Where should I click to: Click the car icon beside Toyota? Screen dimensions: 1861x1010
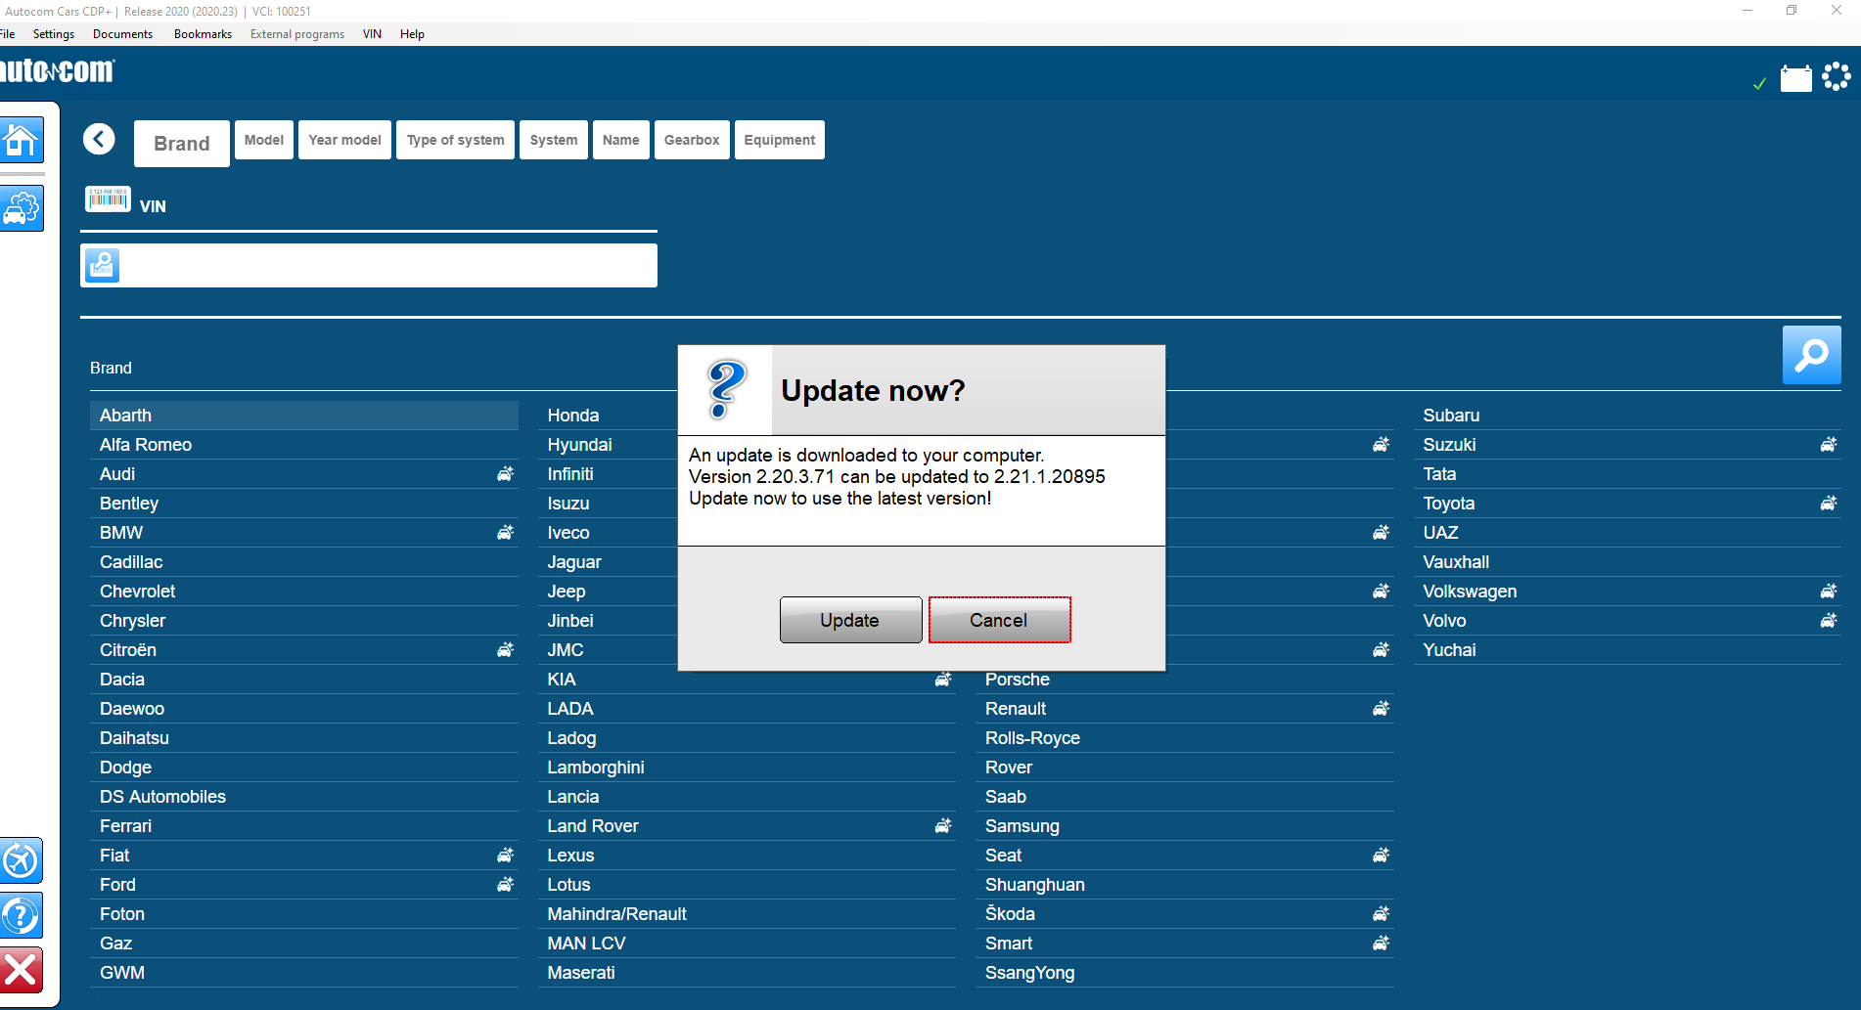coord(1828,504)
